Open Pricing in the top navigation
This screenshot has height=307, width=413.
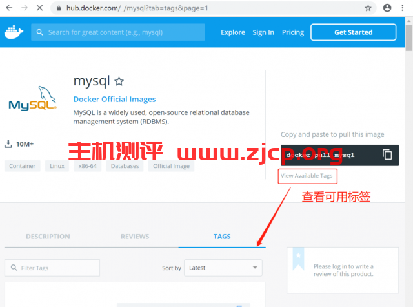coord(293,32)
